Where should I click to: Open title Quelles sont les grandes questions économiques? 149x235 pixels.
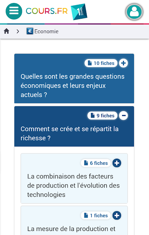click(72, 86)
